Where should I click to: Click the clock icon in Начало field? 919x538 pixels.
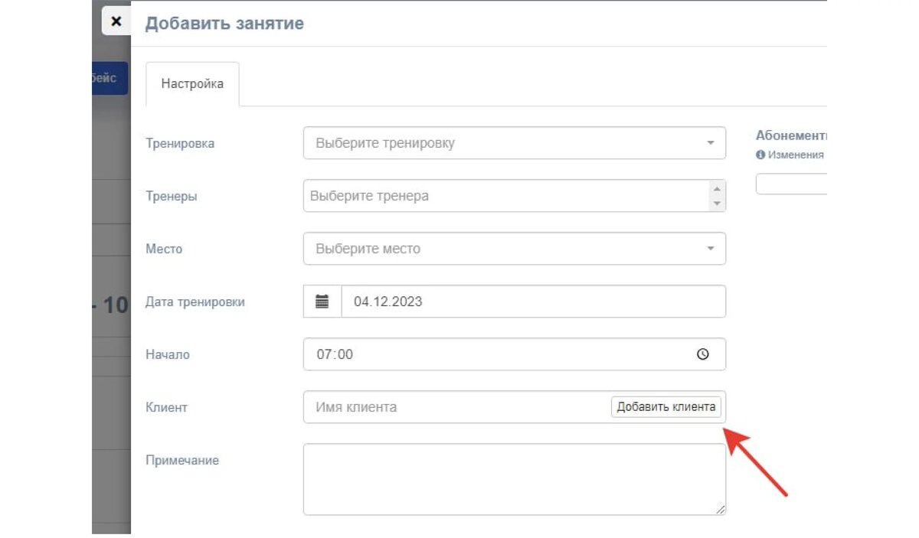pos(703,354)
